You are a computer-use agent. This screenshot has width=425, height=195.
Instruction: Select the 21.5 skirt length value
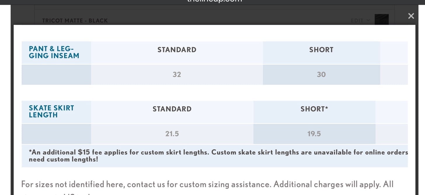click(x=172, y=134)
